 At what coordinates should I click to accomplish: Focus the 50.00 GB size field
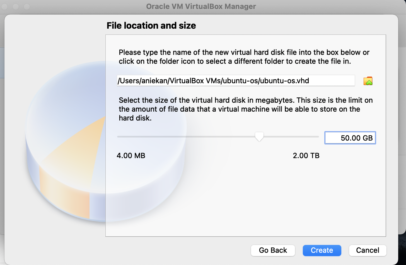(x=350, y=138)
